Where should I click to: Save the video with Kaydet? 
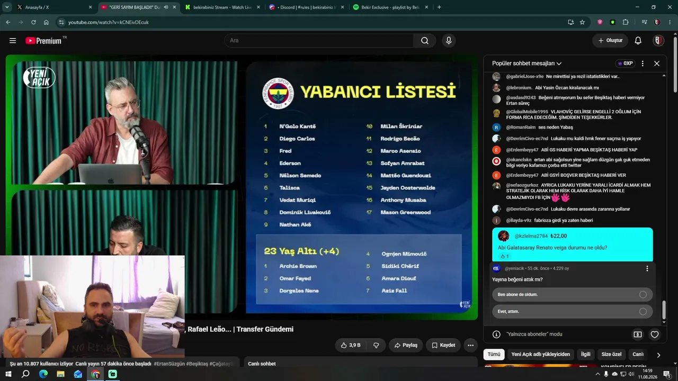[x=443, y=345]
